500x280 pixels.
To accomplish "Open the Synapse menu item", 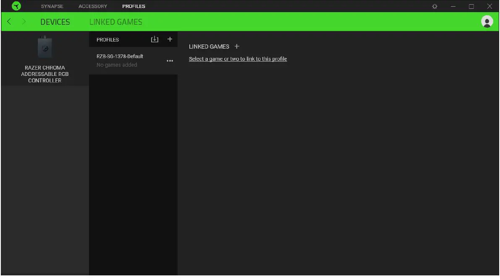I will [x=52, y=6].
